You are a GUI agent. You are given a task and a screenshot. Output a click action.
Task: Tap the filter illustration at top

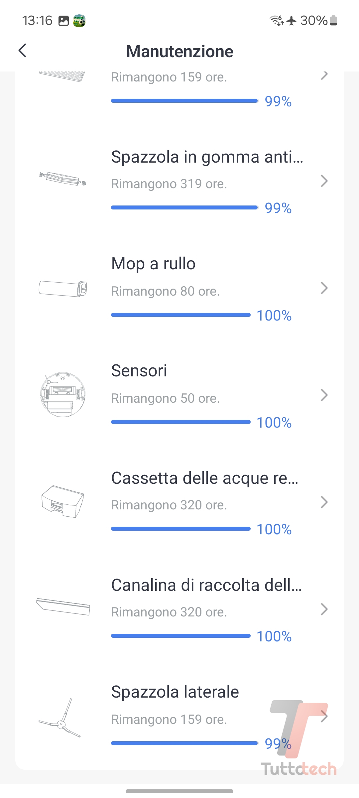pos(62,76)
